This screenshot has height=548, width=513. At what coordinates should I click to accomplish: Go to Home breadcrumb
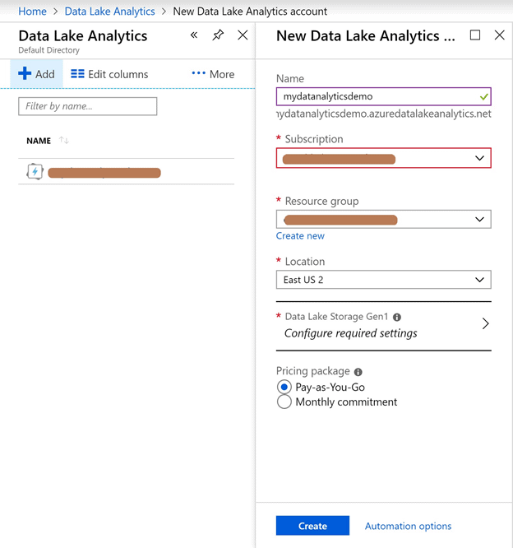point(32,12)
